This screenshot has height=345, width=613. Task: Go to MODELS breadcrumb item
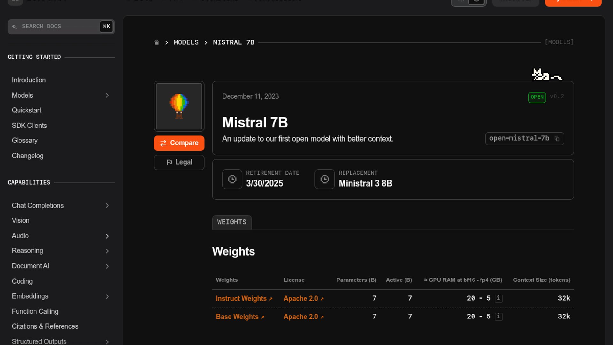coord(186,42)
